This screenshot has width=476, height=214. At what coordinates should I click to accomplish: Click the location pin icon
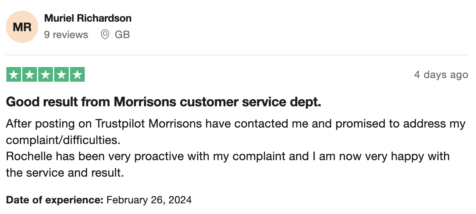tap(105, 35)
